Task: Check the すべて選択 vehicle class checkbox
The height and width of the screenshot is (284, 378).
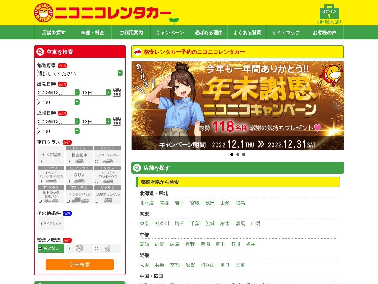Action: click(x=40, y=162)
